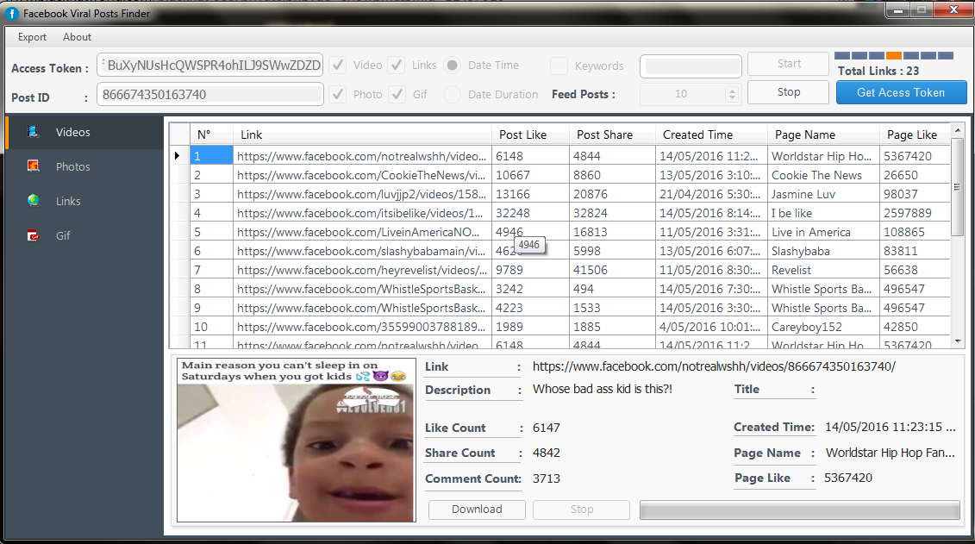Click the Start button
This screenshot has height=544, width=975.
coord(789,64)
